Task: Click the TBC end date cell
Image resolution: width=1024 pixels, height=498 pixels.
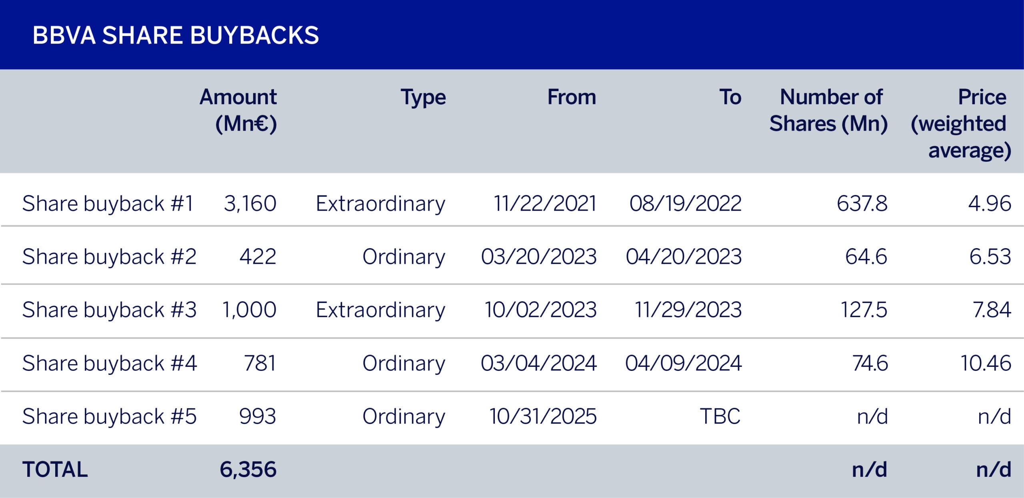Action: click(x=720, y=416)
